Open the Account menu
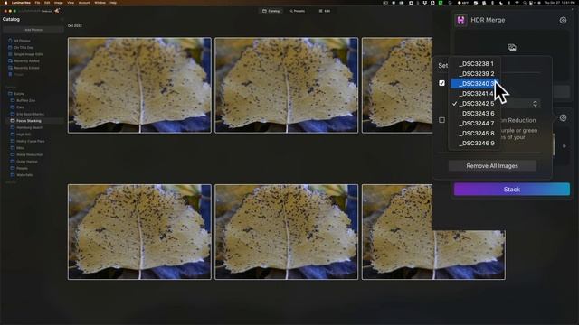579x325 pixels. [84, 3]
